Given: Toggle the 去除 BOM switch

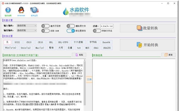Looking at the screenshot, I should coord(45,31).
